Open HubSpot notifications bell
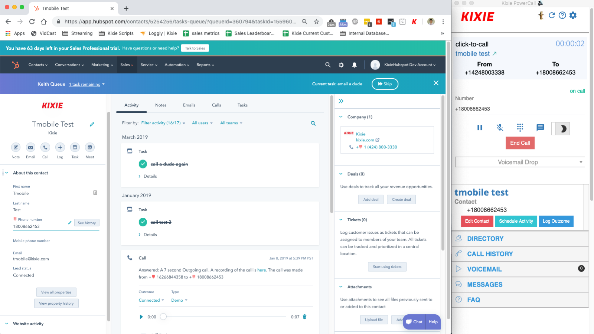The image size is (594, 334). (355, 65)
